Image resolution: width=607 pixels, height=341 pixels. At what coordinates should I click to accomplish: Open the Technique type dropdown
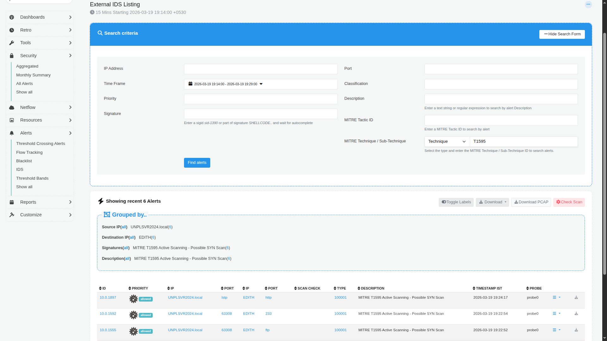click(x=447, y=141)
